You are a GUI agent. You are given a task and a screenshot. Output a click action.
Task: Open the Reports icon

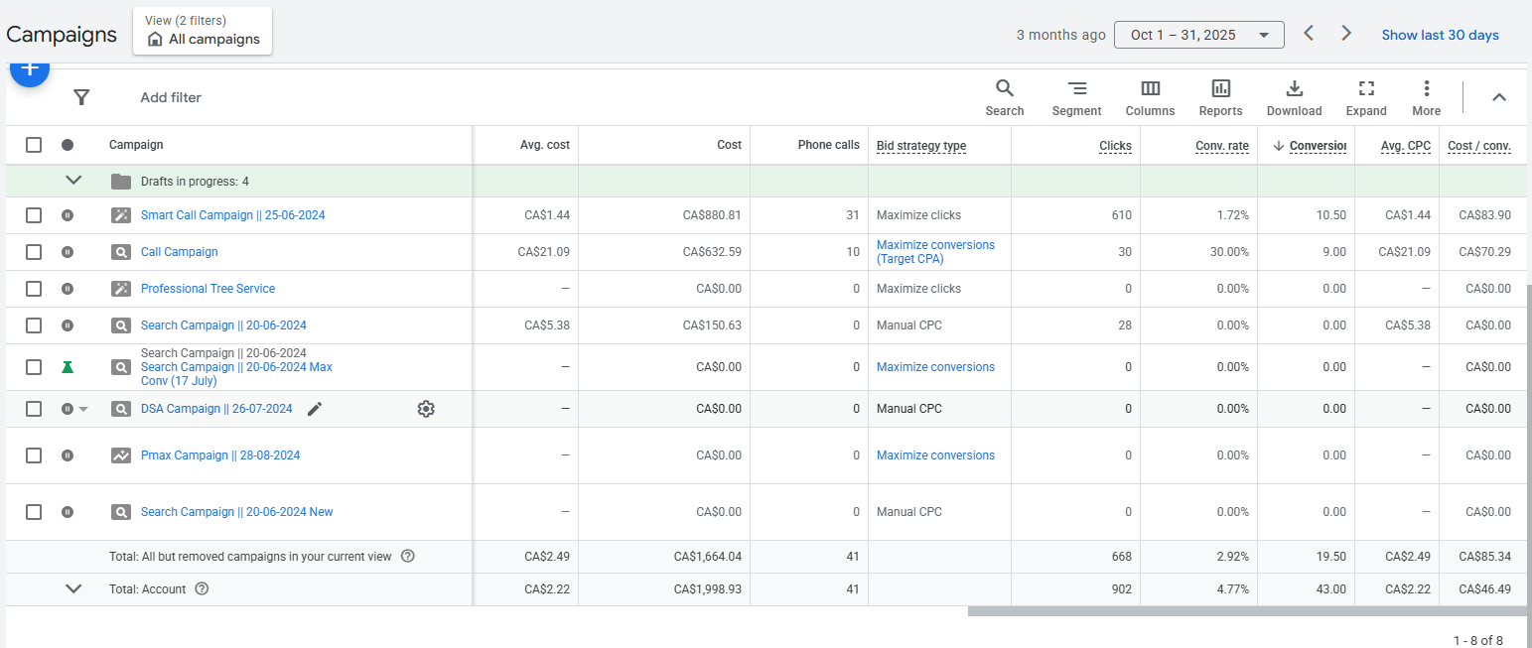point(1220,97)
